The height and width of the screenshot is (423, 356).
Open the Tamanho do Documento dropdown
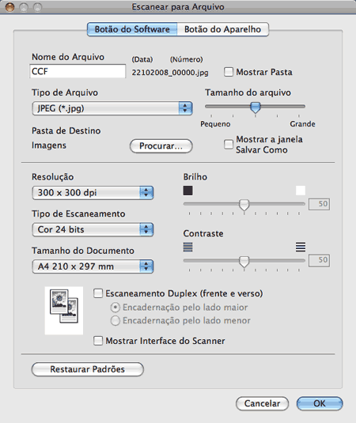tap(93, 266)
